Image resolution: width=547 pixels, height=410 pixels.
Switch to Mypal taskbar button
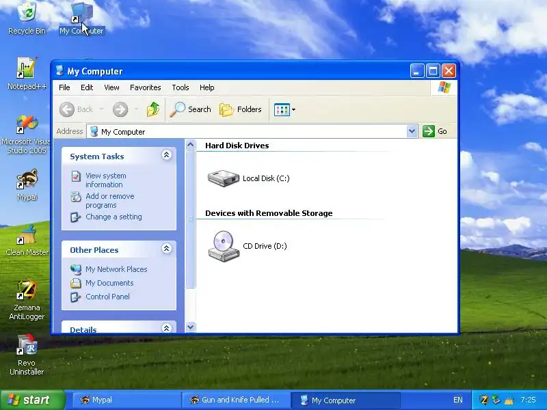[126, 400]
